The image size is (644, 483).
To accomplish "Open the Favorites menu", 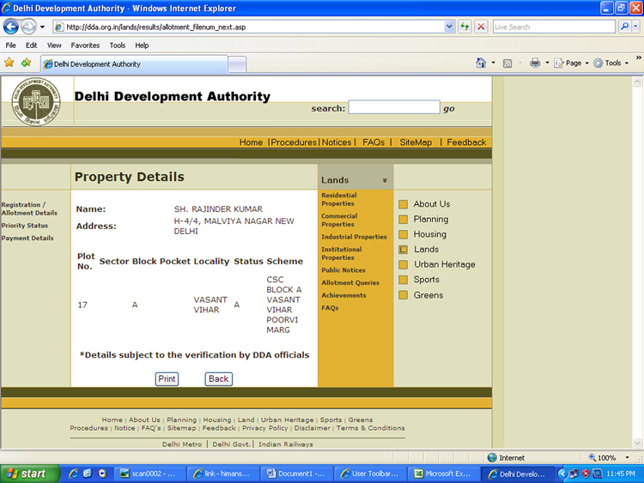I will (85, 45).
